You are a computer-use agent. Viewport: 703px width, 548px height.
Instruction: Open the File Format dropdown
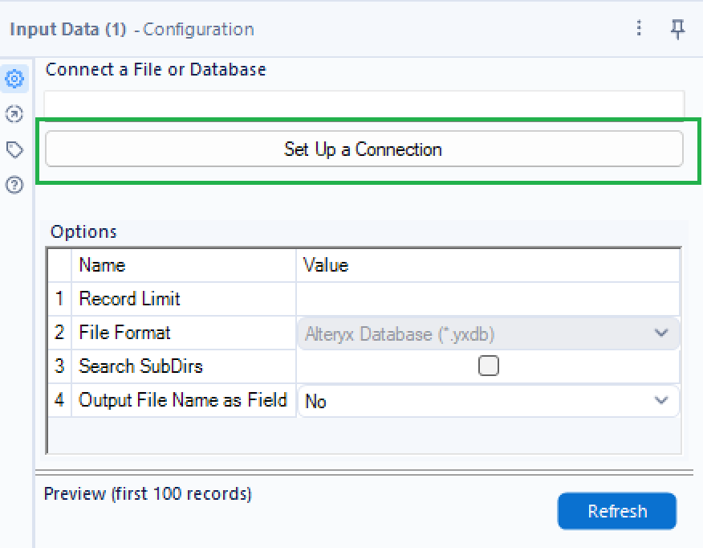488,333
